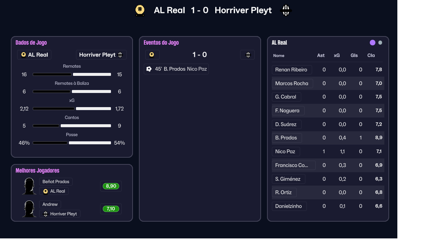Sort table by Cla column
Image resolution: width=429 pixels, height=241 pixels.
coord(371,55)
